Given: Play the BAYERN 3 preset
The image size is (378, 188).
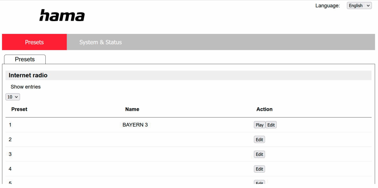Looking at the screenshot, I should [259, 125].
